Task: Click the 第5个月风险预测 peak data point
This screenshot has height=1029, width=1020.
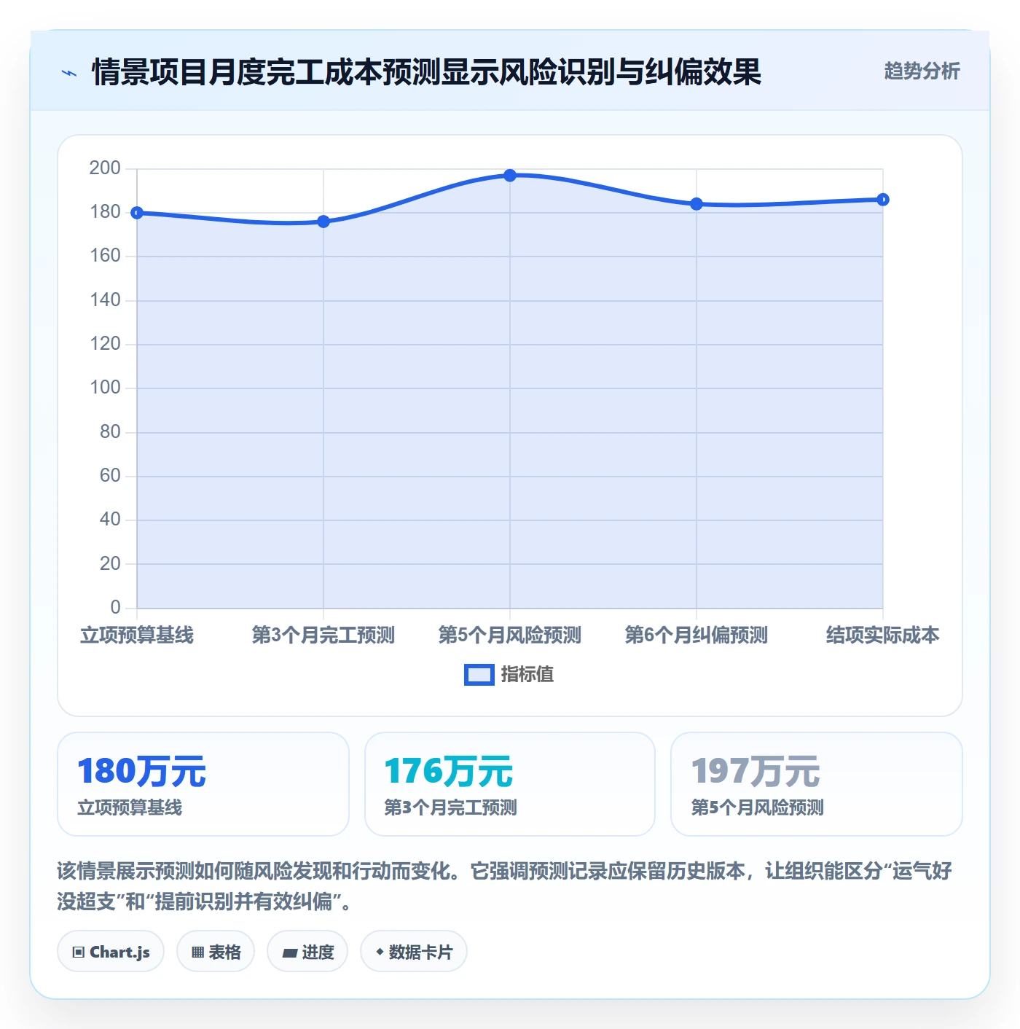Action: click(x=510, y=176)
